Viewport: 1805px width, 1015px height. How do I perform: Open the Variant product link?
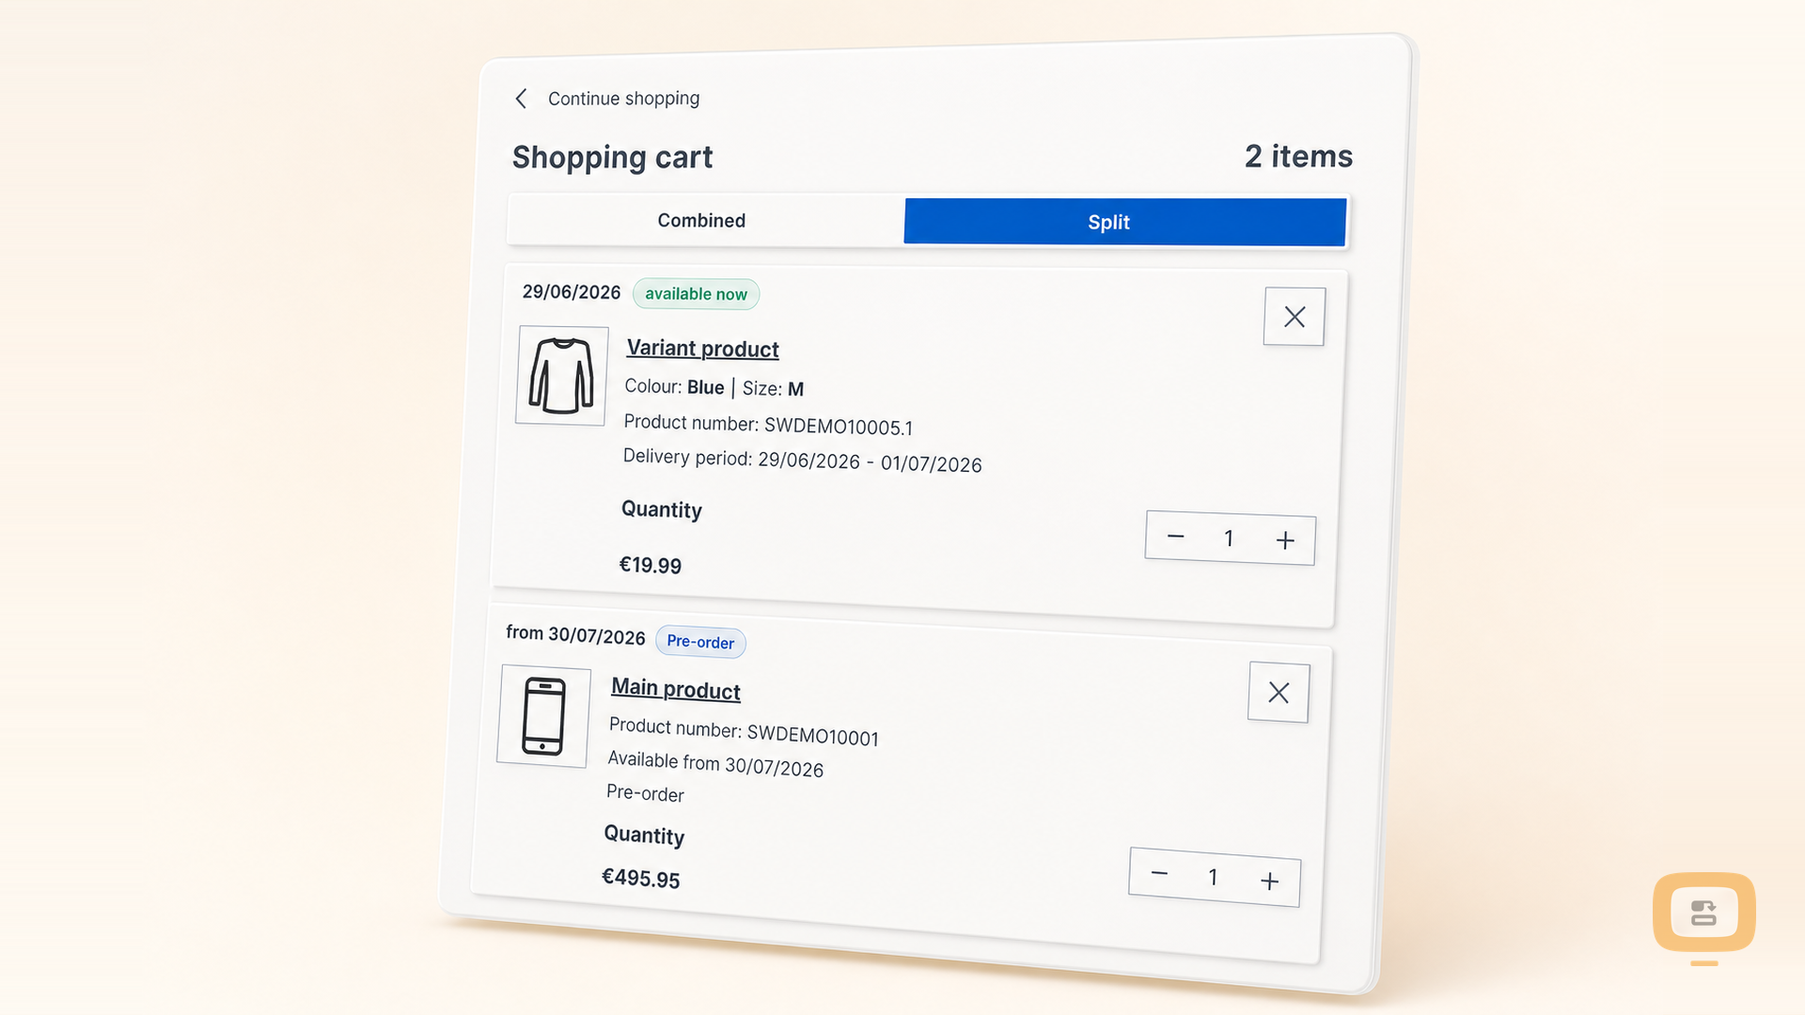click(703, 349)
